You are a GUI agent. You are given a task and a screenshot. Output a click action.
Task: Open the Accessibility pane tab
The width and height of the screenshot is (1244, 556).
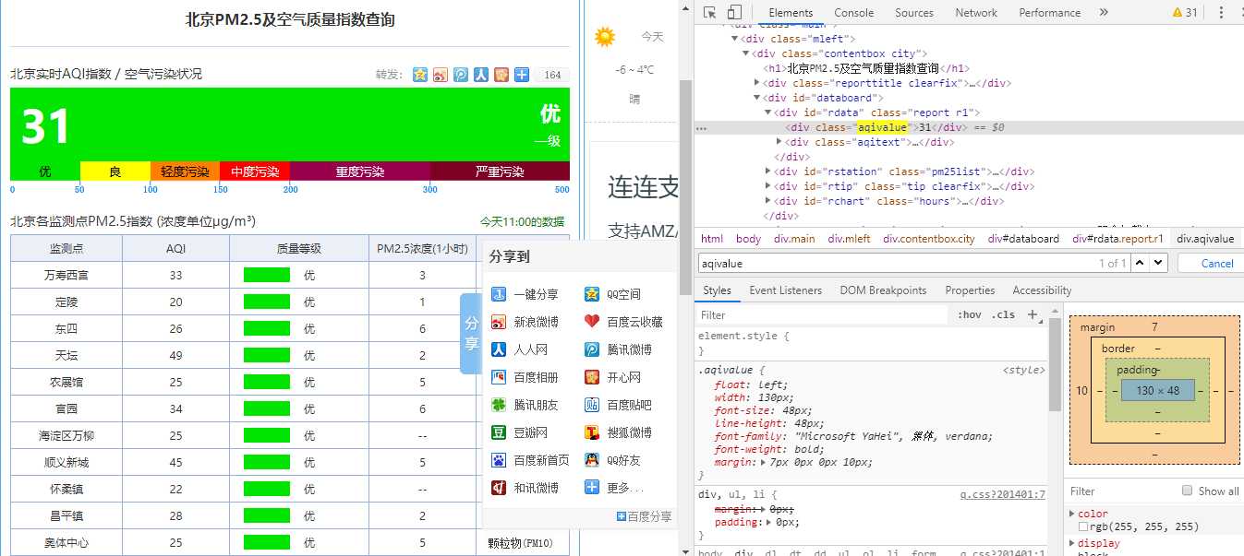[1042, 290]
